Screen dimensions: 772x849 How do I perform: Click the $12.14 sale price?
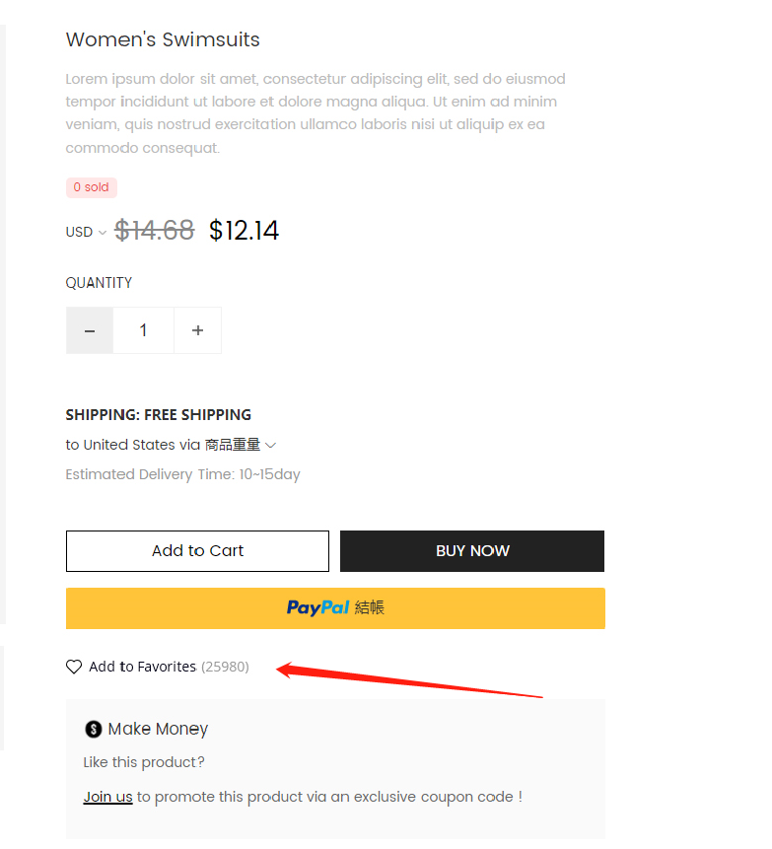point(244,231)
